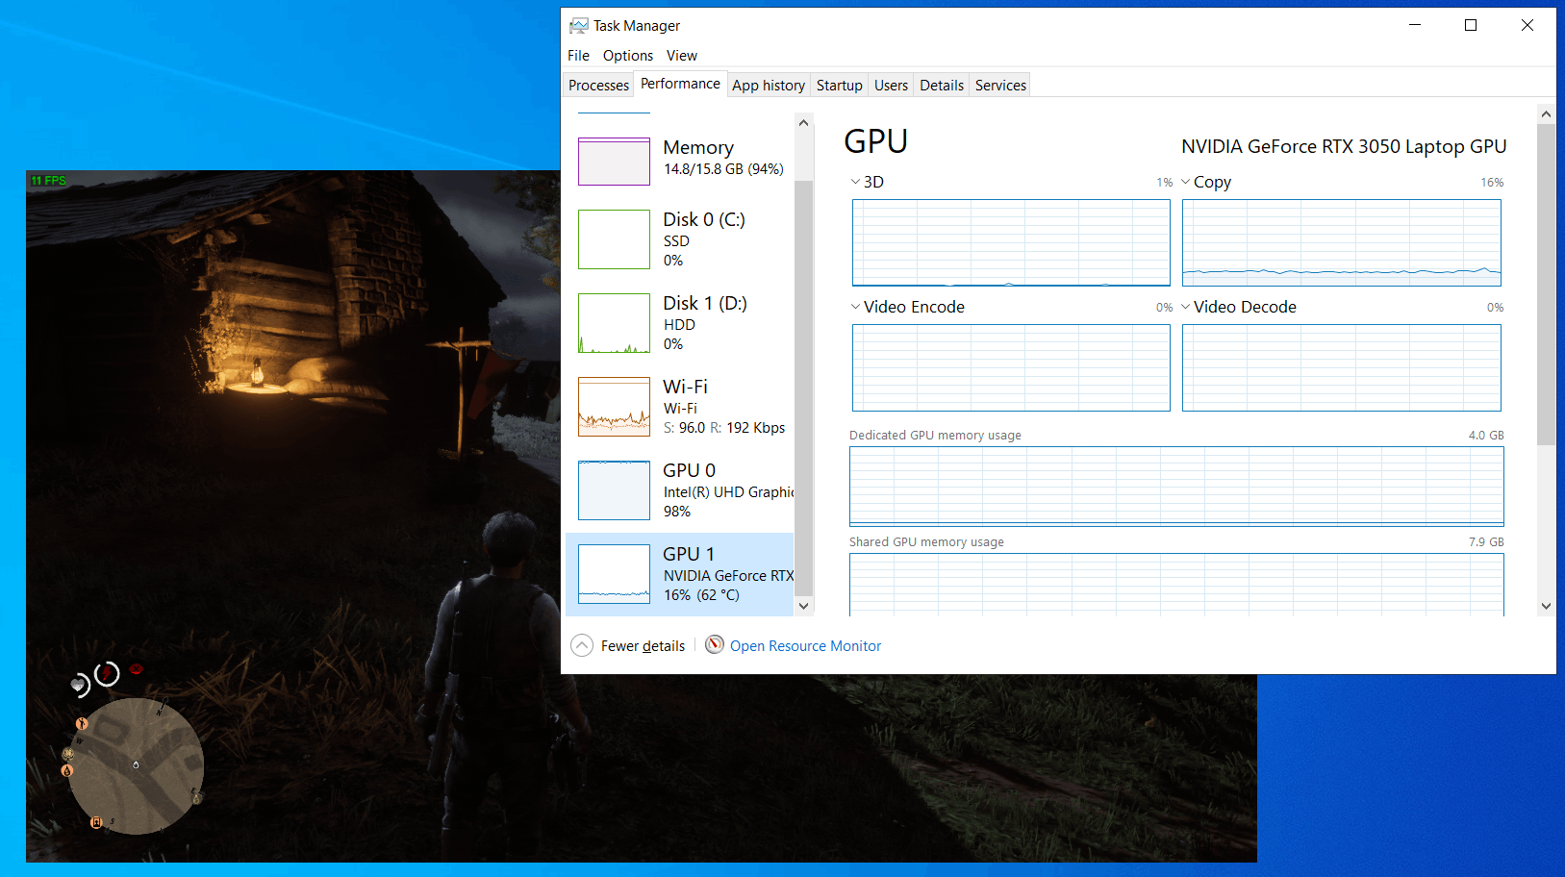
Task: Click the NVIDIA GeForce RTX 3050 Laptop GPU title
Action: [x=1344, y=146]
